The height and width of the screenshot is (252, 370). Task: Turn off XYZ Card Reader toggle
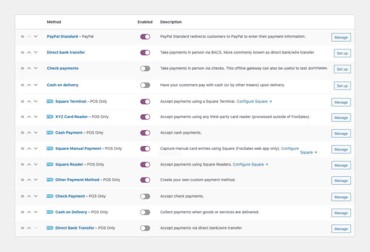click(x=145, y=117)
